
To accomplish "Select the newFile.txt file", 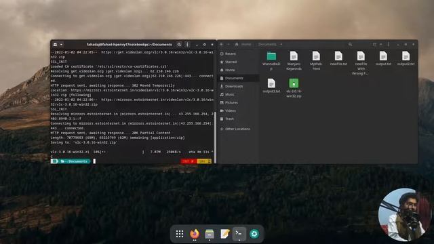I will tap(338, 59).
